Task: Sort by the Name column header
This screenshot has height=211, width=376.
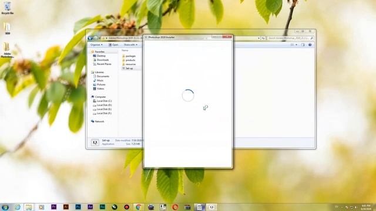Action: (x=125, y=50)
